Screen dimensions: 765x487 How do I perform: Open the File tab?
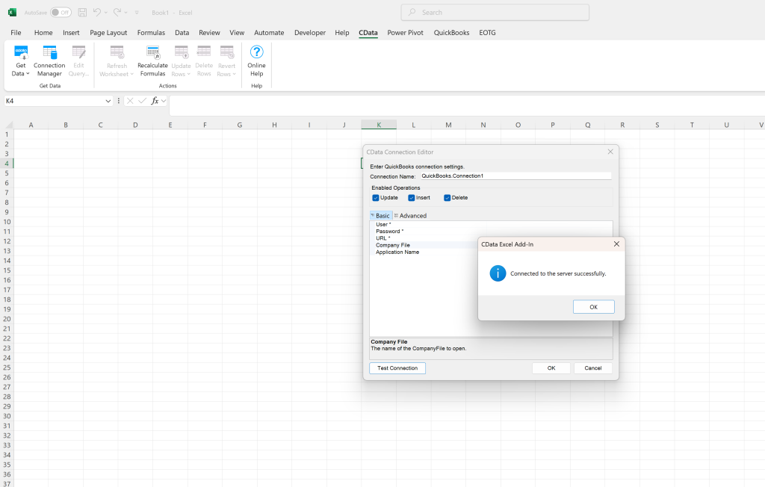point(16,33)
